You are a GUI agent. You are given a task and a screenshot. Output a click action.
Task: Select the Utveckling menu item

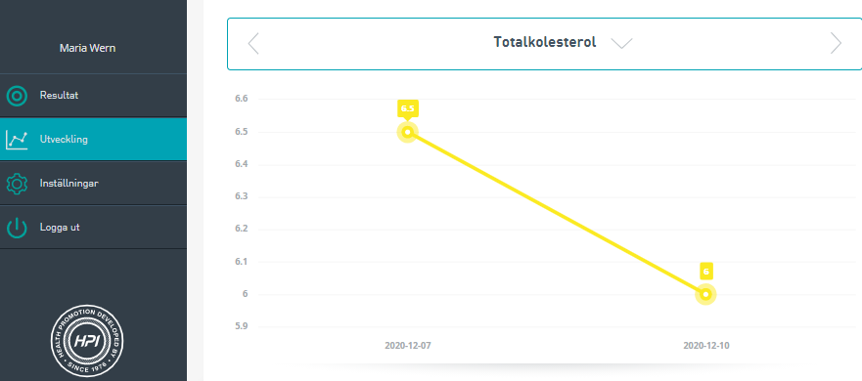[94, 140]
